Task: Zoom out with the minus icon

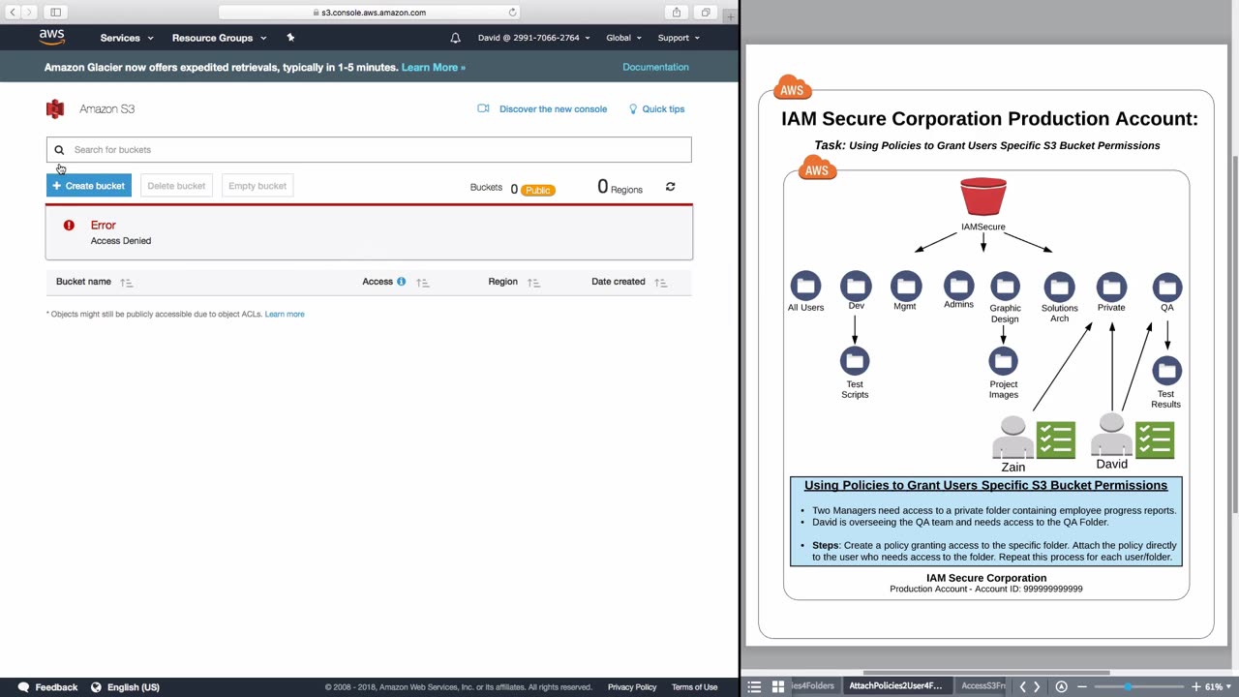Action: click(x=1082, y=686)
